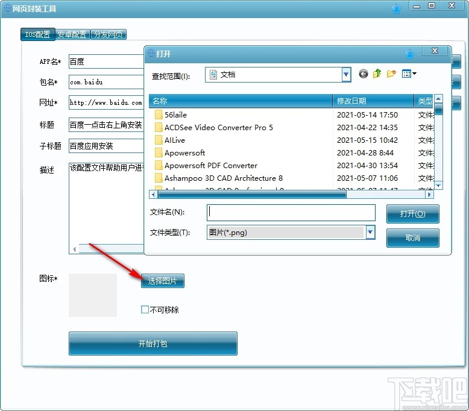The width and height of the screenshot is (469, 411).
Task: Switch to the 分发网页 tab
Action: 109,34
